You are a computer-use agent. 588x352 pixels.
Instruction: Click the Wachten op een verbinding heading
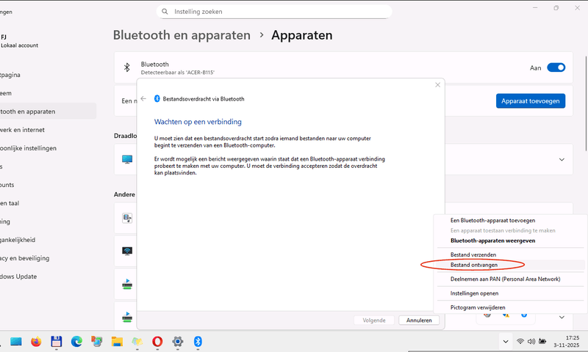point(198,122)
